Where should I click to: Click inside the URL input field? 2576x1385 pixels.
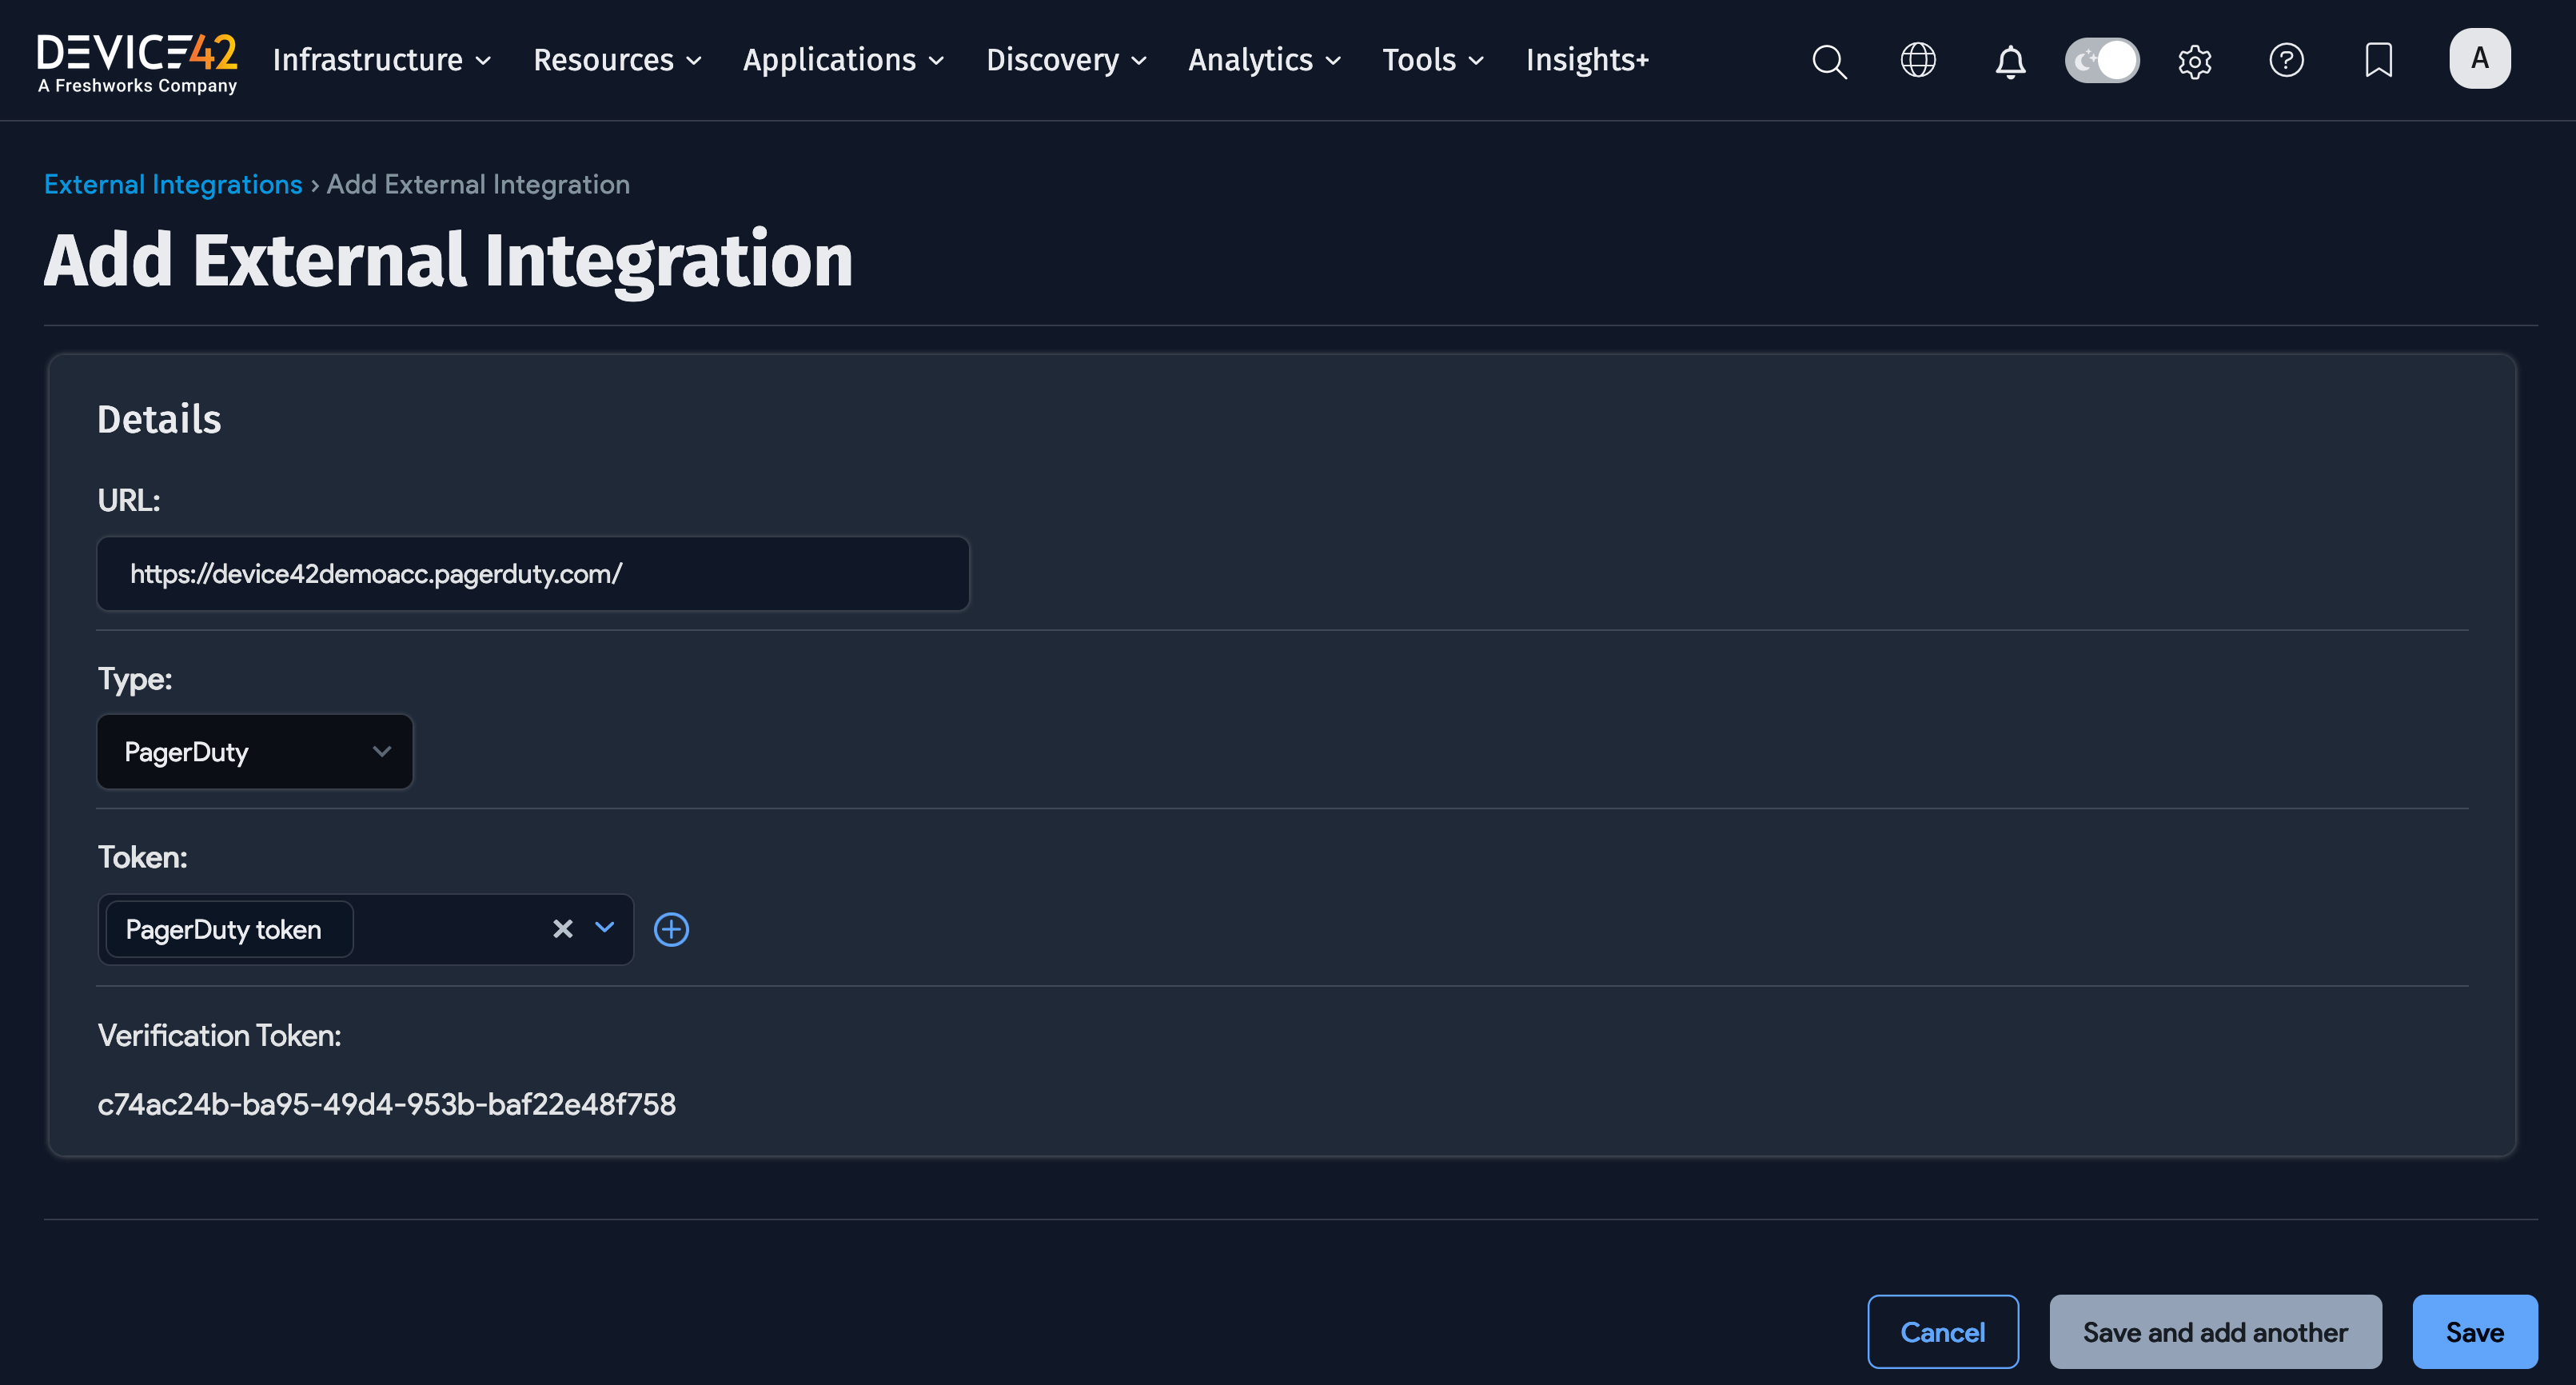click(x=532, y=573)
